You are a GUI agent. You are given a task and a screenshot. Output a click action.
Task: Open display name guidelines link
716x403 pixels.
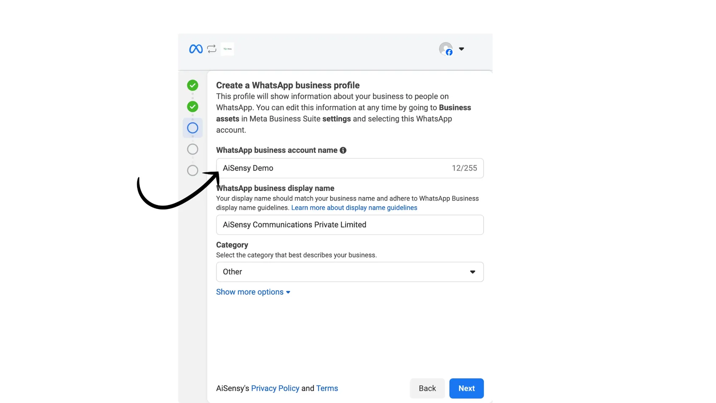click(354, 207)
